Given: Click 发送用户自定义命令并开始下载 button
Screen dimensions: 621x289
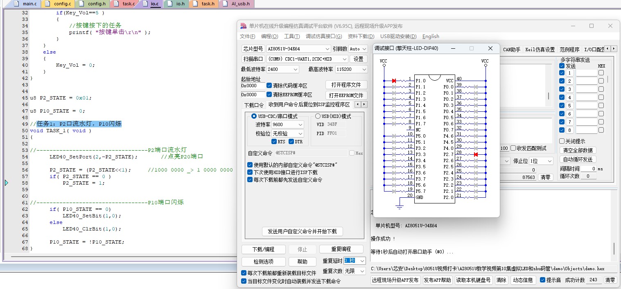Looking at the screenshot, I should (302, 231).
